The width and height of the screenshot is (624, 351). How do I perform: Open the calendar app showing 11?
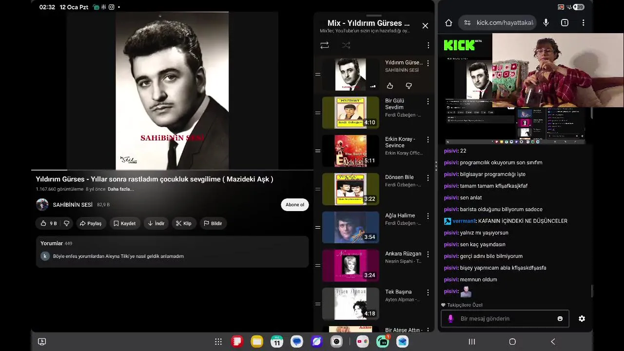coord(277,342)
